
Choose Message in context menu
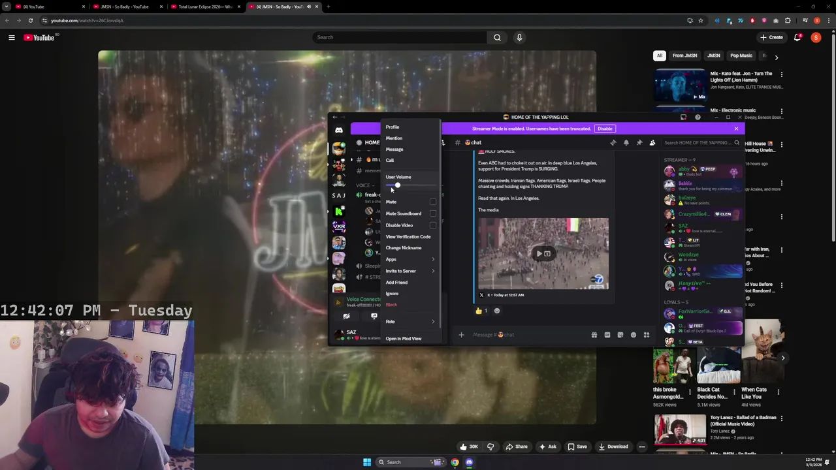[x=410, y=149]
